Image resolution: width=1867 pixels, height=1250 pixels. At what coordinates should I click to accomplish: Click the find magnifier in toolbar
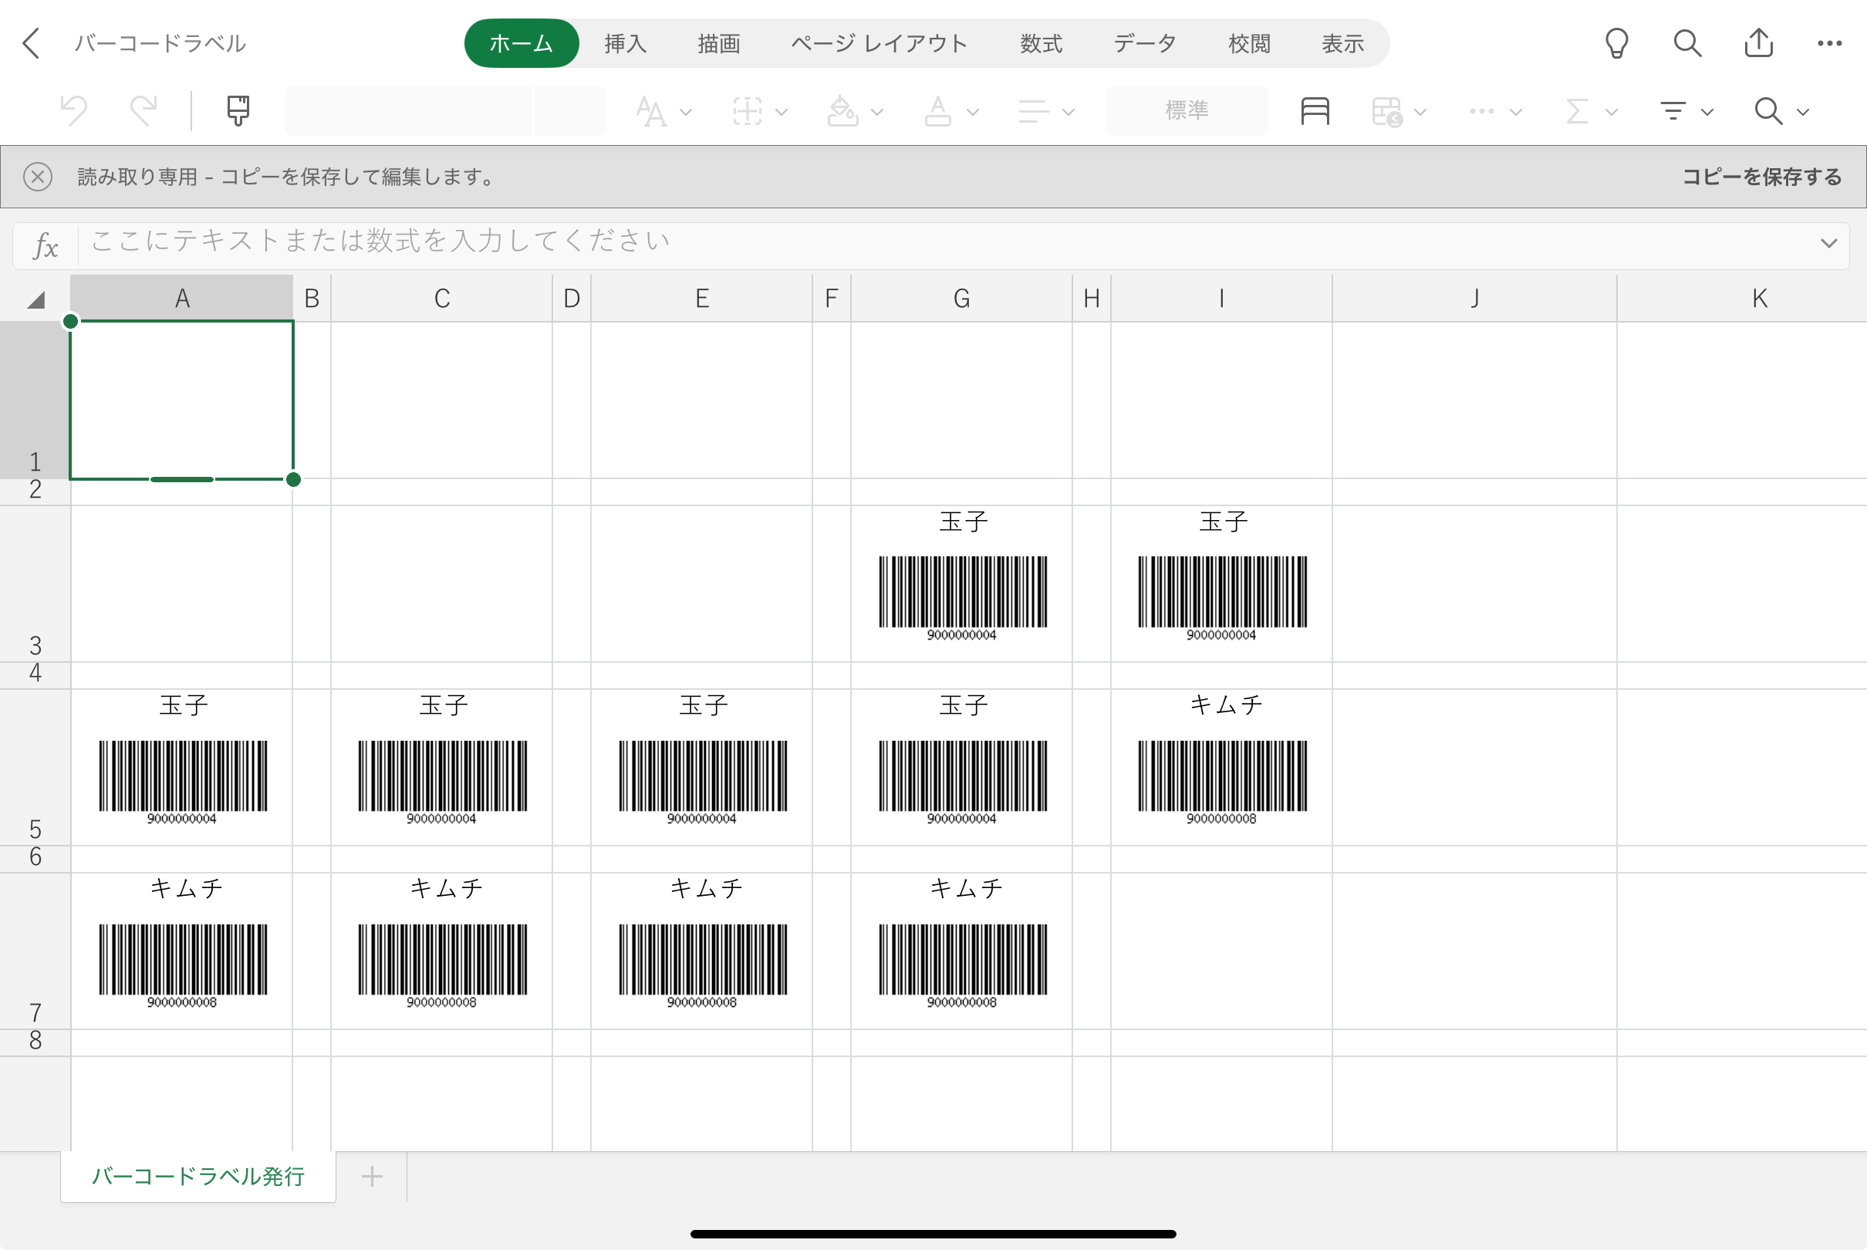click(x=1768, y=112)
